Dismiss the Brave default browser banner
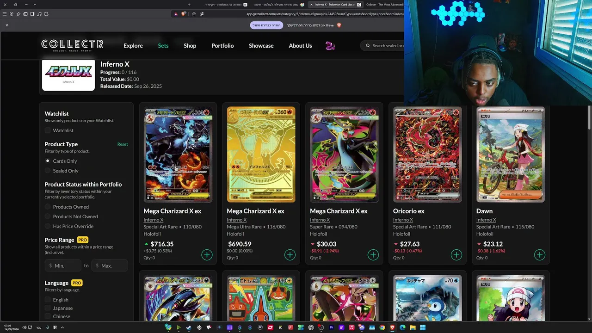This screenshot has width=592, height=333. coord(7,25)
